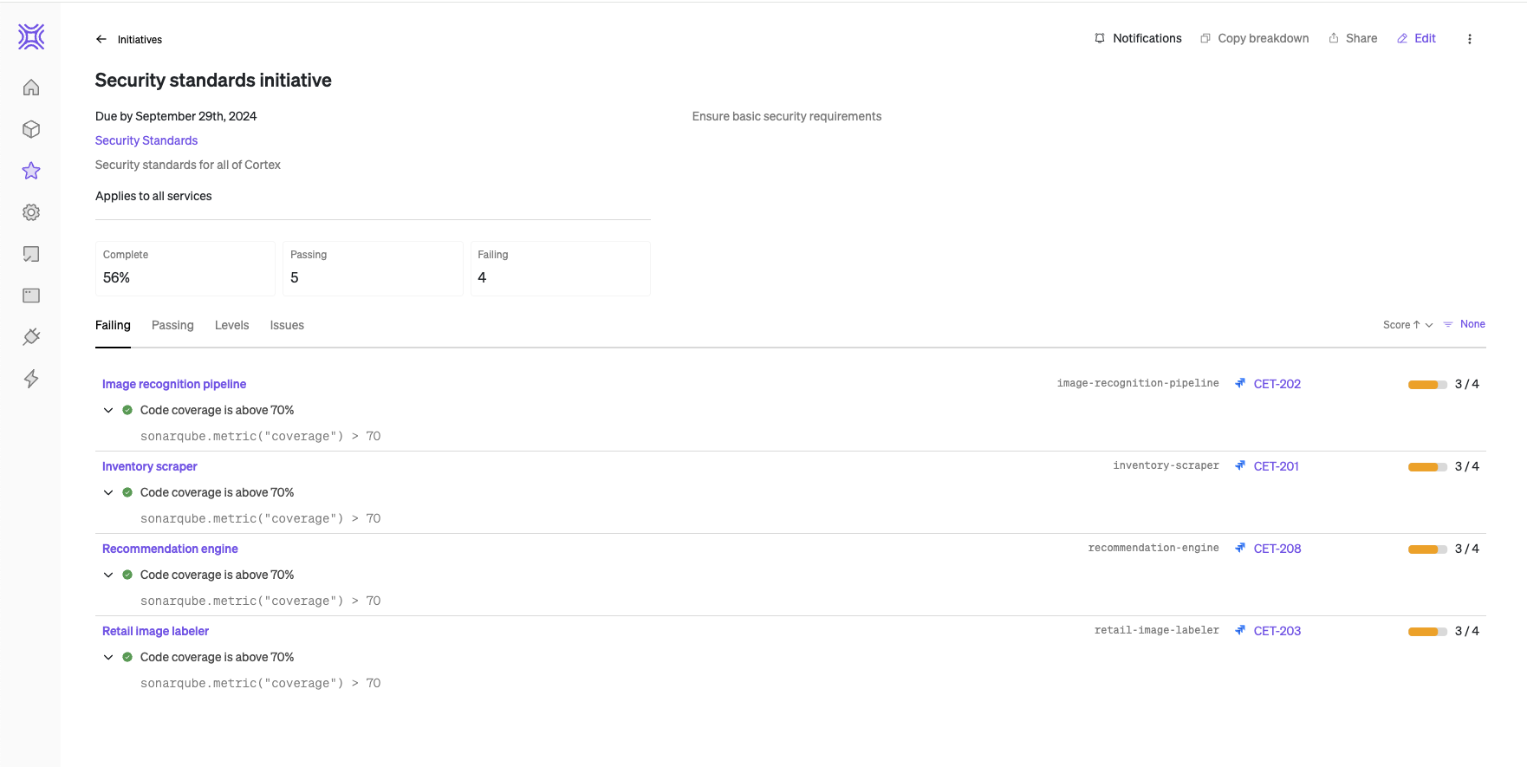Click the back arrow next to Initiatives

click(x=101, y=39)
